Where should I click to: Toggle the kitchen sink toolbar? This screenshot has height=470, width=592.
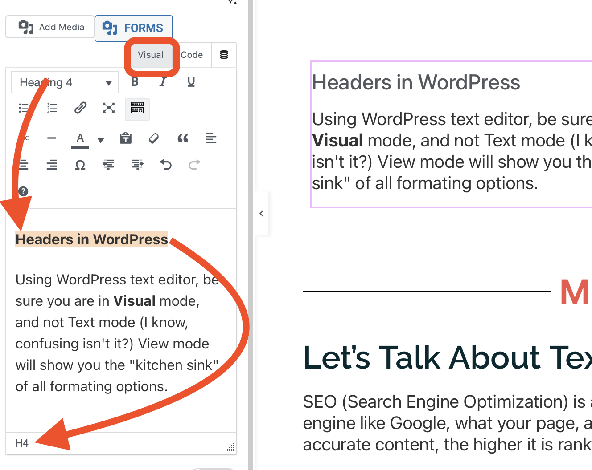pos(137,109)
